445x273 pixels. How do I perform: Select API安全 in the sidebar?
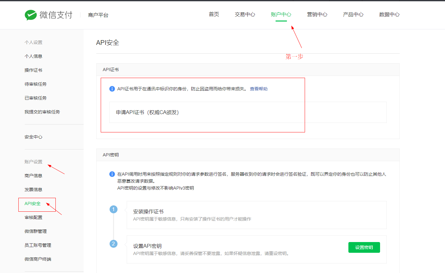33,203
